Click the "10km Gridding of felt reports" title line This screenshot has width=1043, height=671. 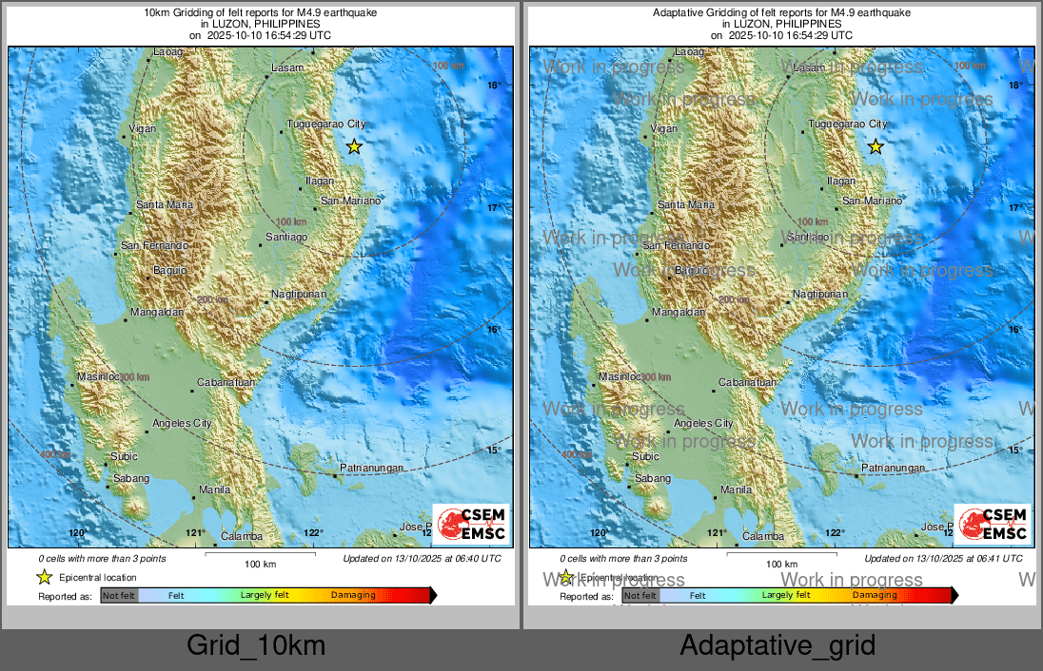point(260,12)
